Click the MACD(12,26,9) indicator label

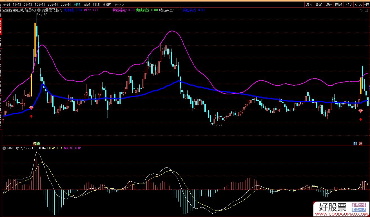19,148
